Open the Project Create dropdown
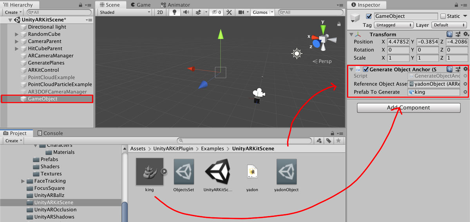Viewport: 470px width, 222px height. coord(13,141)
